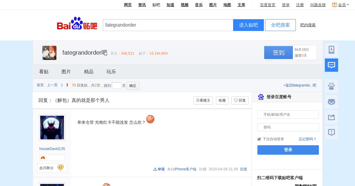Screen dimensions: 355x186
Task: Click the top 登录 link
Action: point(286,5)
